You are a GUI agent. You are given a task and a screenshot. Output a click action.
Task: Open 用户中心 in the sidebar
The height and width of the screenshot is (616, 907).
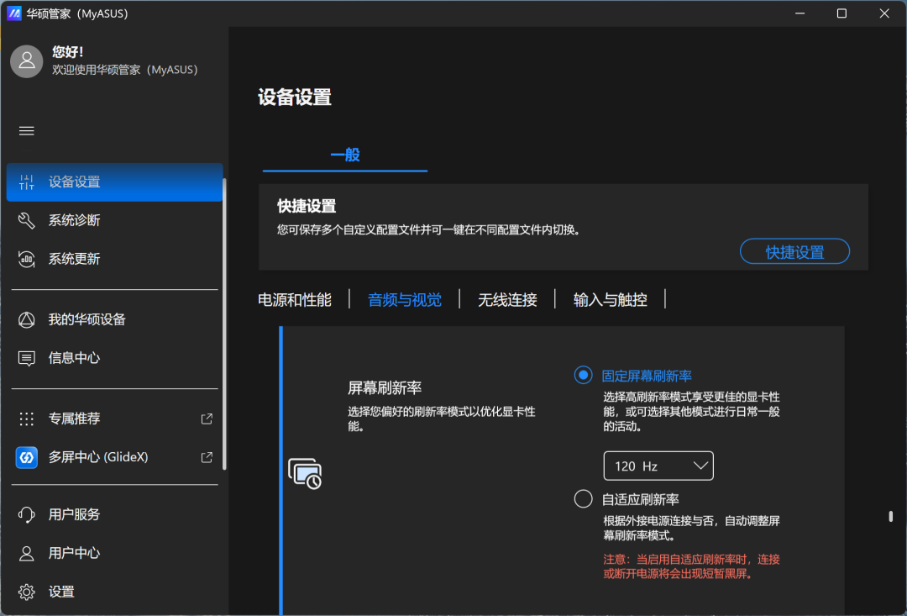[114, 553]
